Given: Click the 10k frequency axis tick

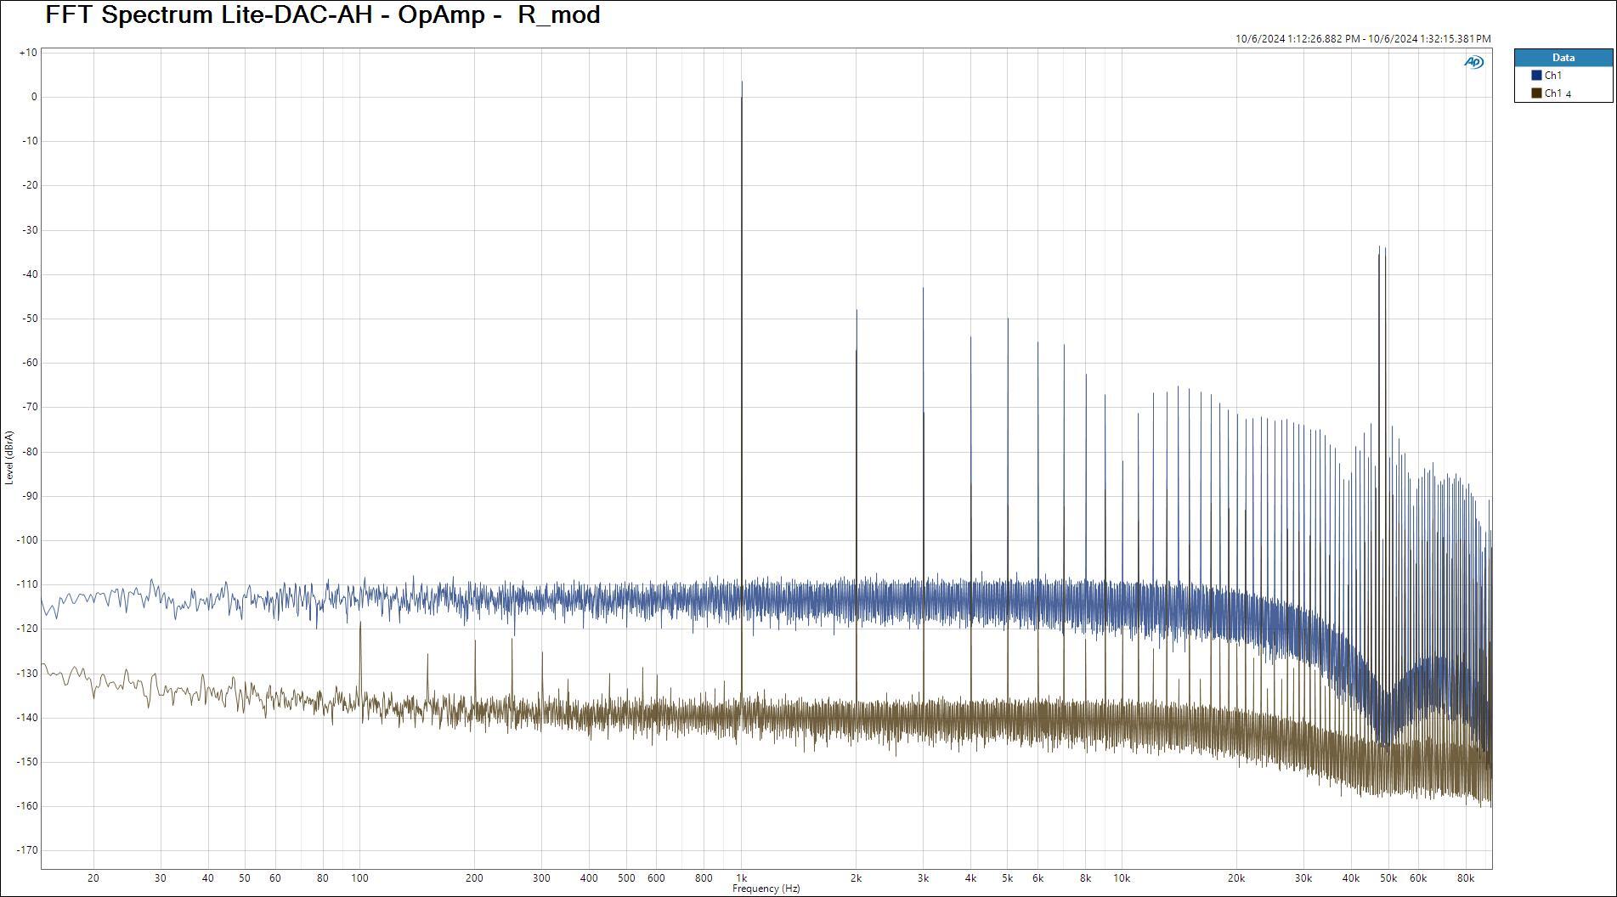Looking at the screenshot, I should click(x=1122, y=878).
